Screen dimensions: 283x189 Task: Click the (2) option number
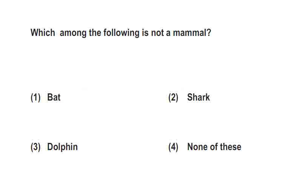pyautogui.click(x=173, y=98)
